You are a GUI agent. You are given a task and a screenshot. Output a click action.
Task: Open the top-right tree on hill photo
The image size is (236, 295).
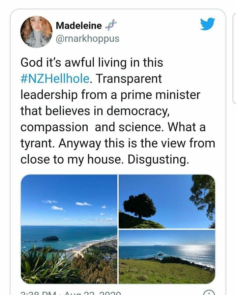167,201
